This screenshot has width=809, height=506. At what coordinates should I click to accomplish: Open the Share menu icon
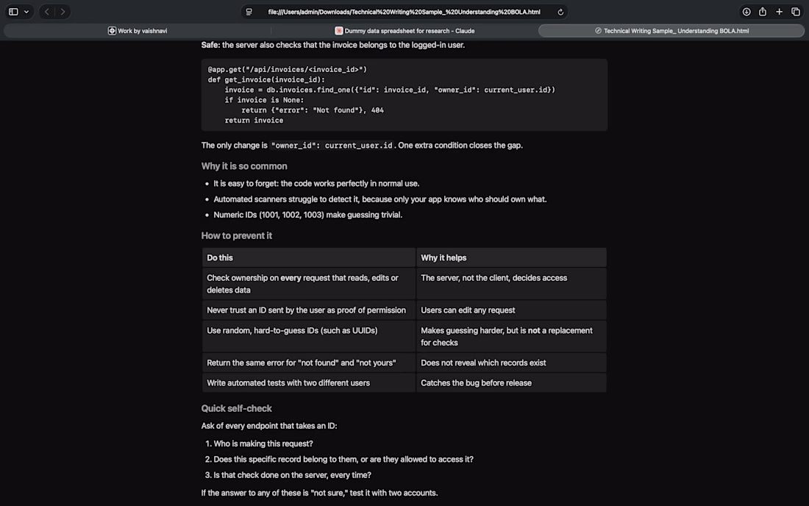tap(763, 12)
